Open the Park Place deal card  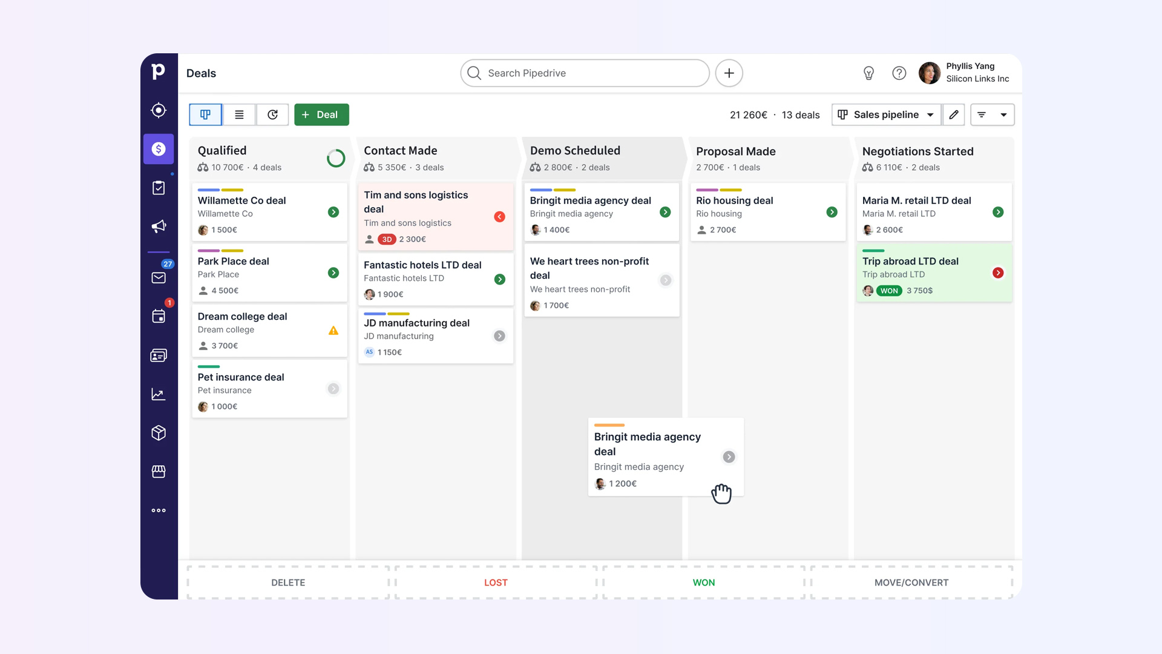click(x=270, y=272)
